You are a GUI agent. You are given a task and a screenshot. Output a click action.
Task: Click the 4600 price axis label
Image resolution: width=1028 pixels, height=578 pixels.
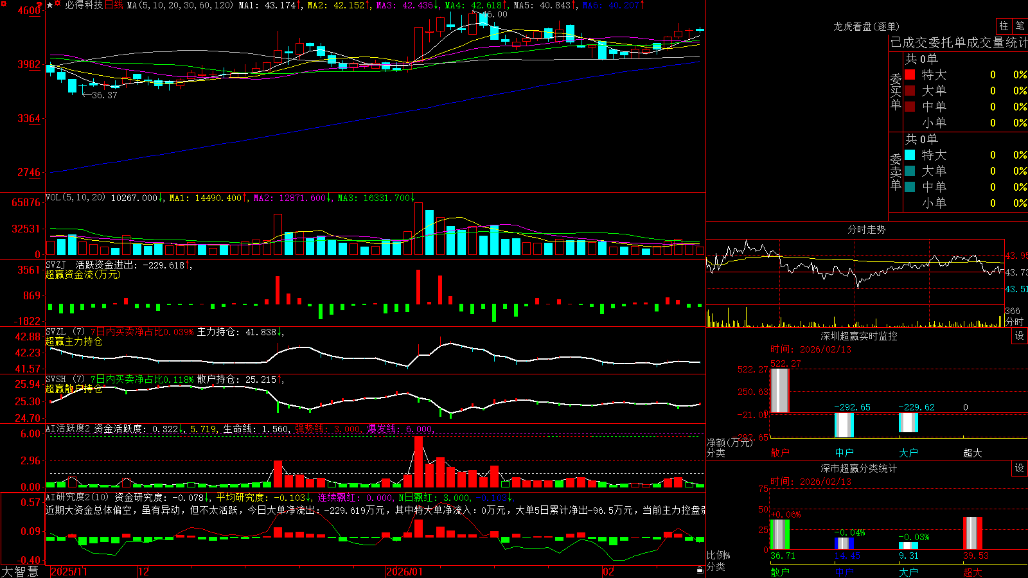pyautogui.click(x=29, y=10)
